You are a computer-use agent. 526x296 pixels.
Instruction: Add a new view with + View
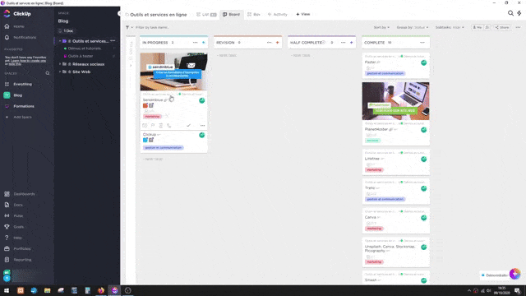pyautogui.click(x=303, y=15)
